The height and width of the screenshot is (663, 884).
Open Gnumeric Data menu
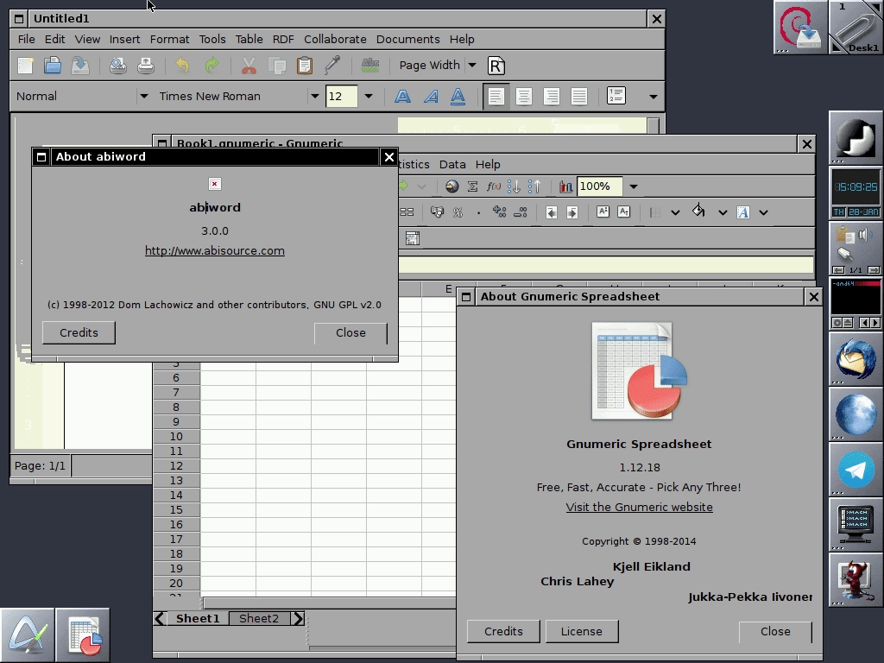point(452,165)
